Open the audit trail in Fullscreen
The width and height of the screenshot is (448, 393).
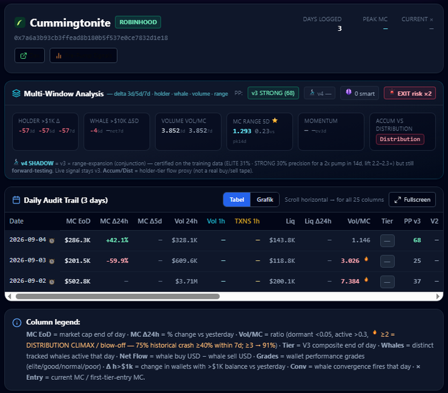[x=412, y=200]
